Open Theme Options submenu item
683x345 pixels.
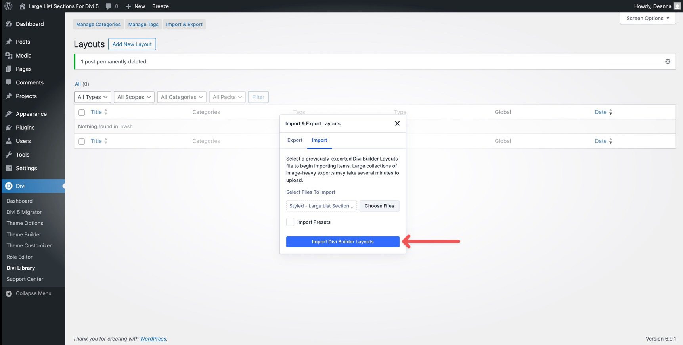pos(25,223)
